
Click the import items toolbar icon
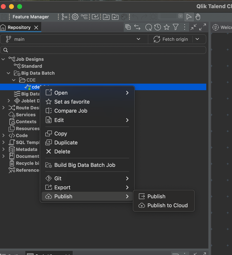95,17
